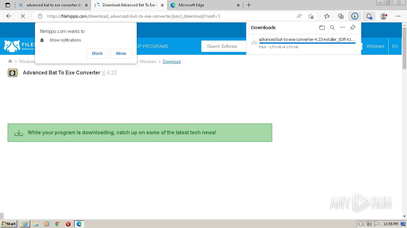Open Chrome from the taskbar

tap(57, 224)
